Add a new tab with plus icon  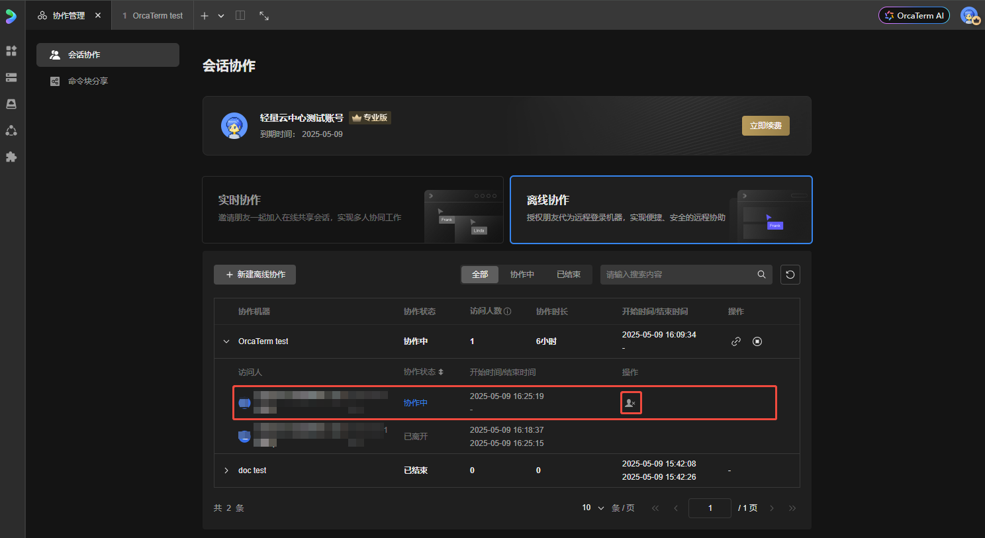205,16
